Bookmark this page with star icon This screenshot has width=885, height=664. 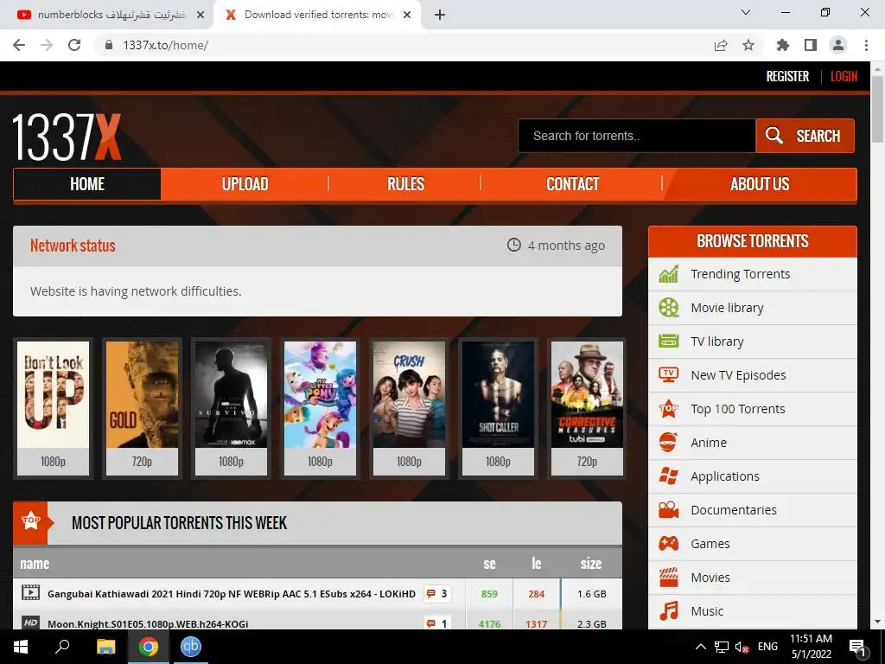(x=748, y=45)
